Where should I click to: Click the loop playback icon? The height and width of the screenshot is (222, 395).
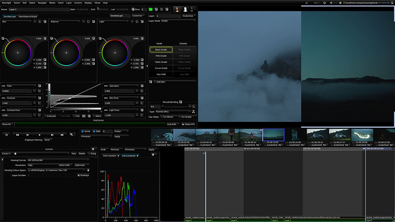point(7,135)
